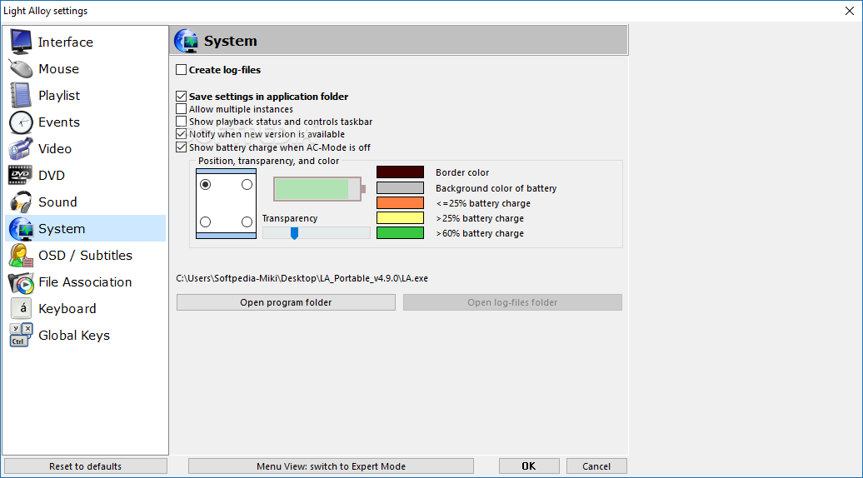Disable Notify when new version is available

(181, 134)
